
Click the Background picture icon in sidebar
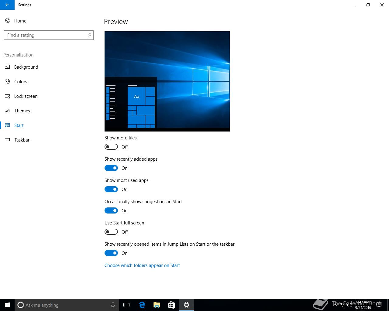[7, 67]
